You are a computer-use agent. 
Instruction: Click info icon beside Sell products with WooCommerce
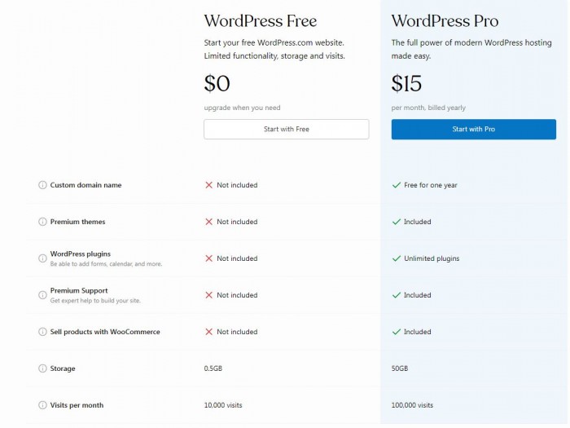42,332
